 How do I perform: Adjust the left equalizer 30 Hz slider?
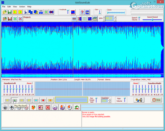pos(4,89)
